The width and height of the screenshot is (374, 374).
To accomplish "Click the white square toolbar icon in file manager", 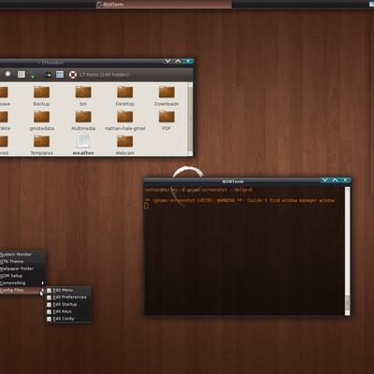I will pyautogui.click(x=22, y=74).
